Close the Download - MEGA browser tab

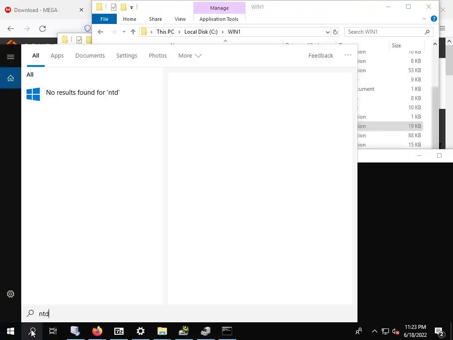[81, 10]
